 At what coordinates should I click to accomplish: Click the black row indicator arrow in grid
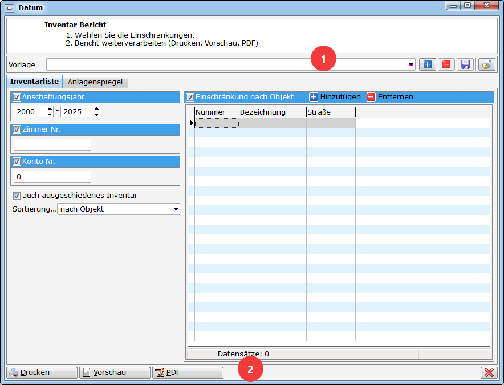[x=192, y=123]
